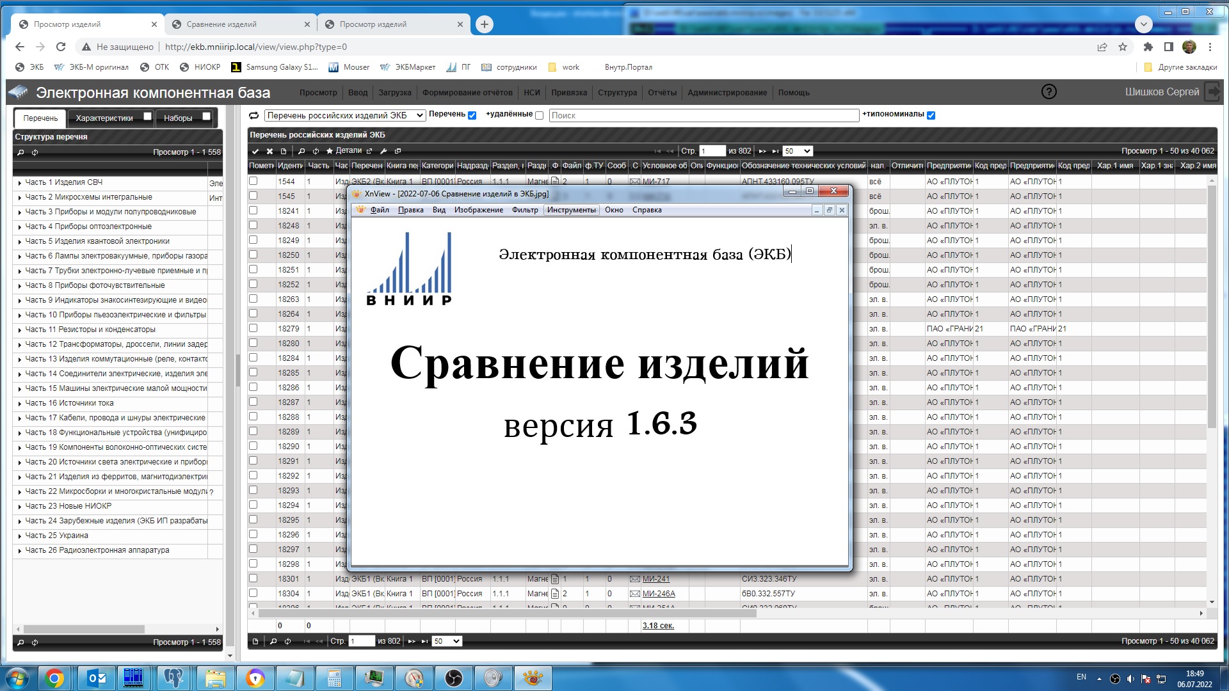Click the magnifier icon in the bottom grid toolbar
Image resolution: width=1229 pixels, height=691 pixels.
pyautogui.click(x=273, y=641)
